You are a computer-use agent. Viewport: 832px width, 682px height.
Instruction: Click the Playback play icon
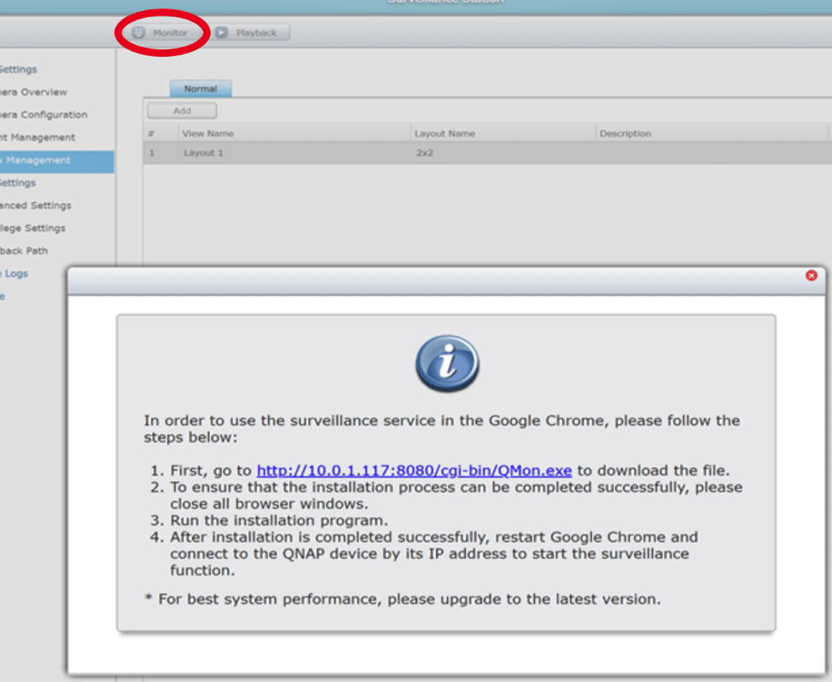[222, 33]
